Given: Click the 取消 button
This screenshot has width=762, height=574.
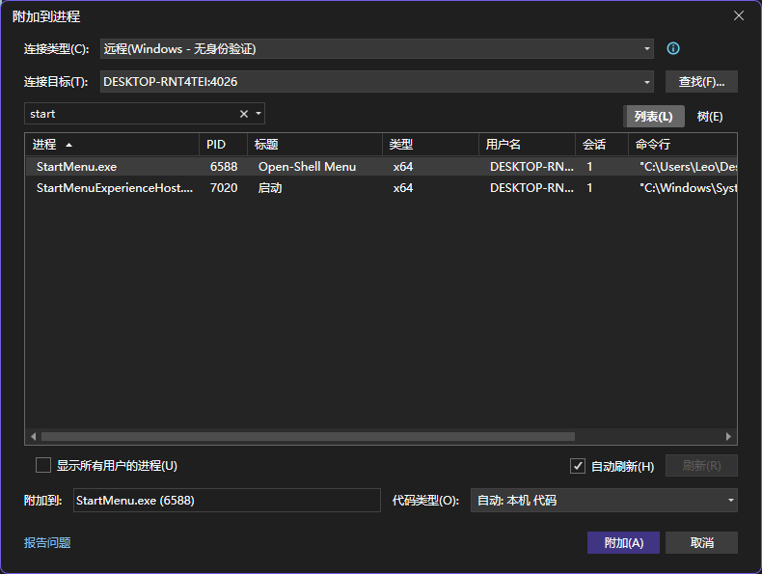Looking at the screenshot, I should [x=701, y=543].
